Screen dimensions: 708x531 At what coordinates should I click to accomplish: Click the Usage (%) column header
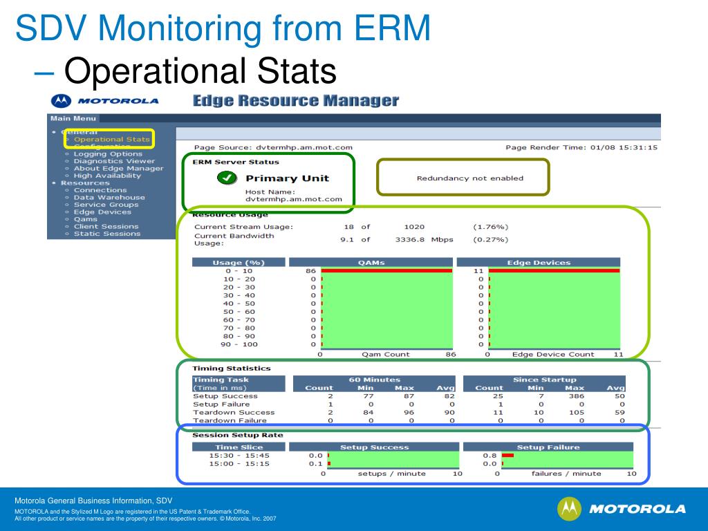[x=239, y=262]
